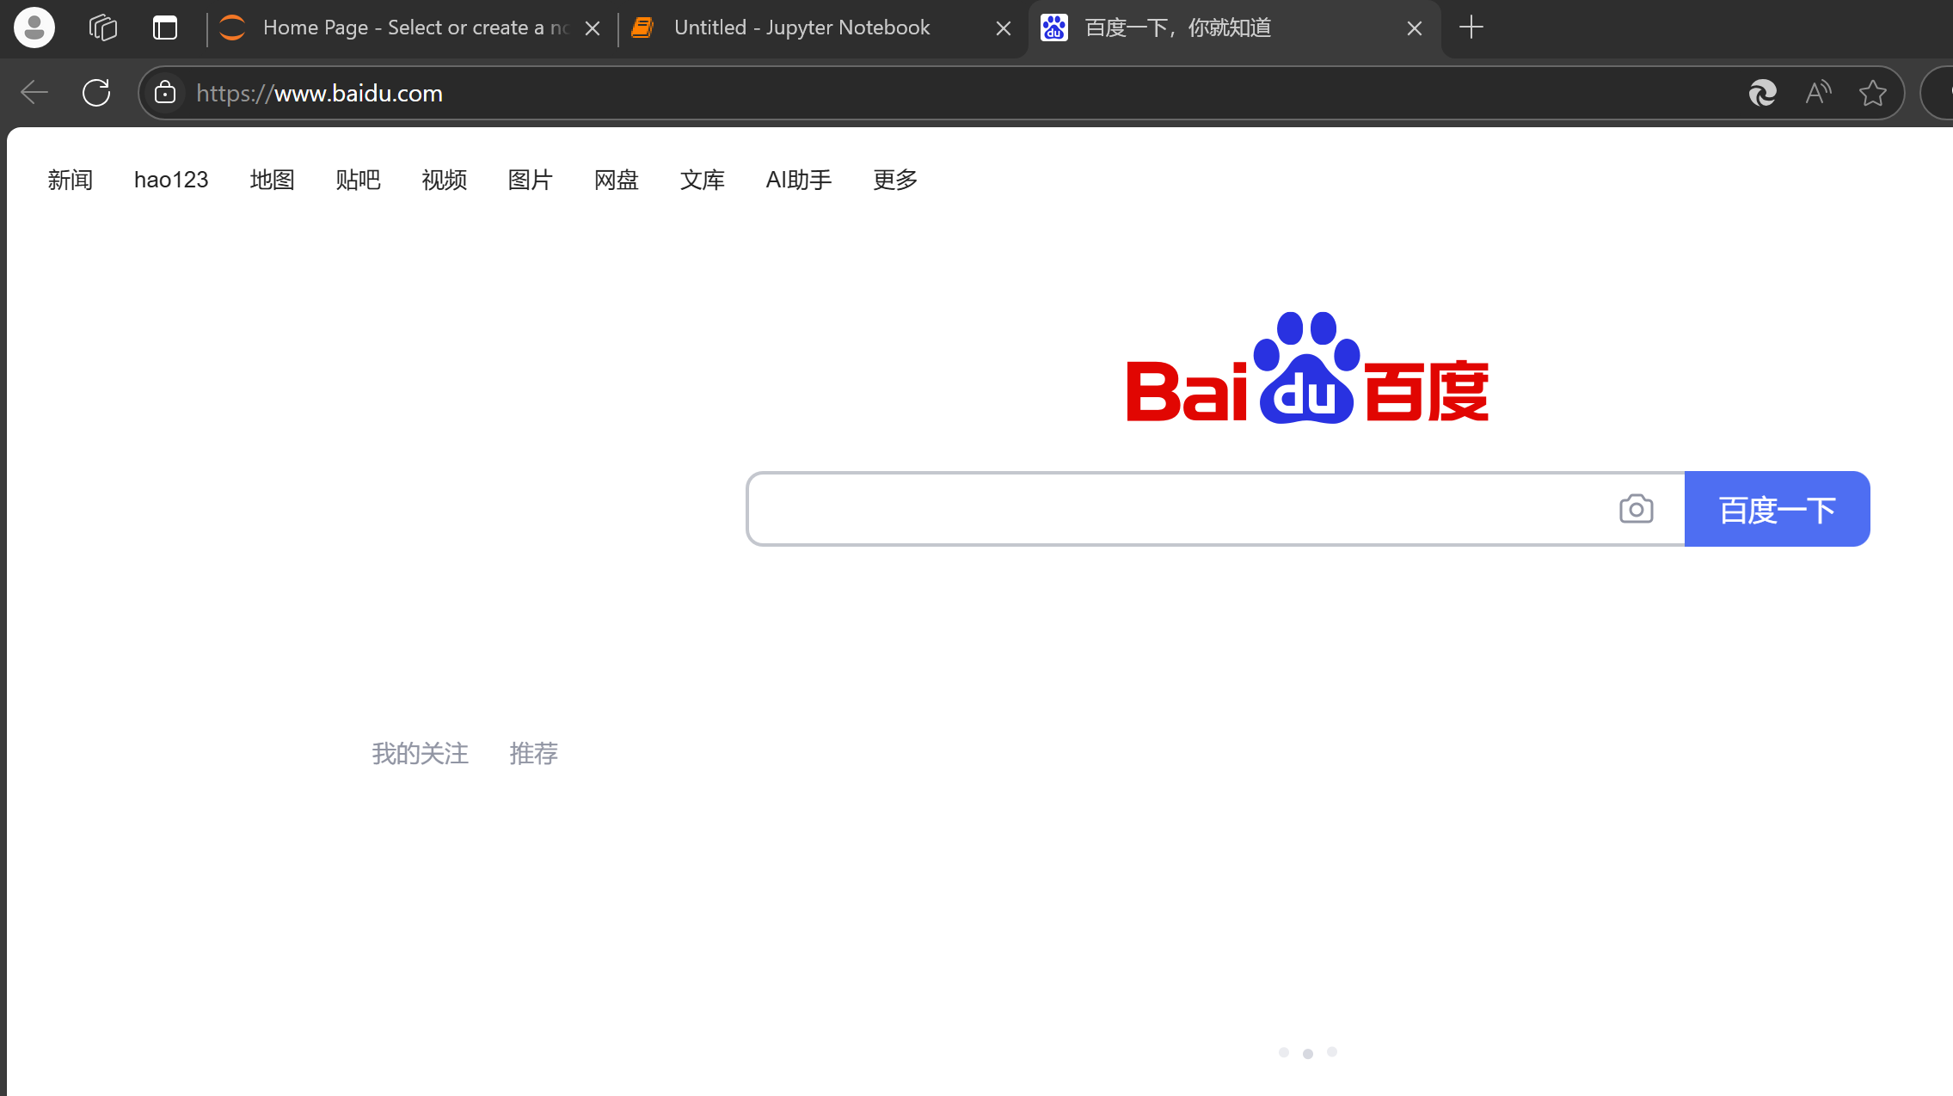Click the browser refresh icon

[x=96, y=93]
